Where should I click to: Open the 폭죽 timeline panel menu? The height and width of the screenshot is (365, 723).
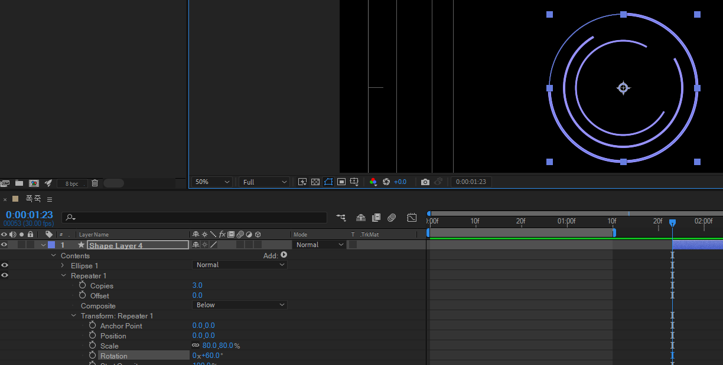50,199
